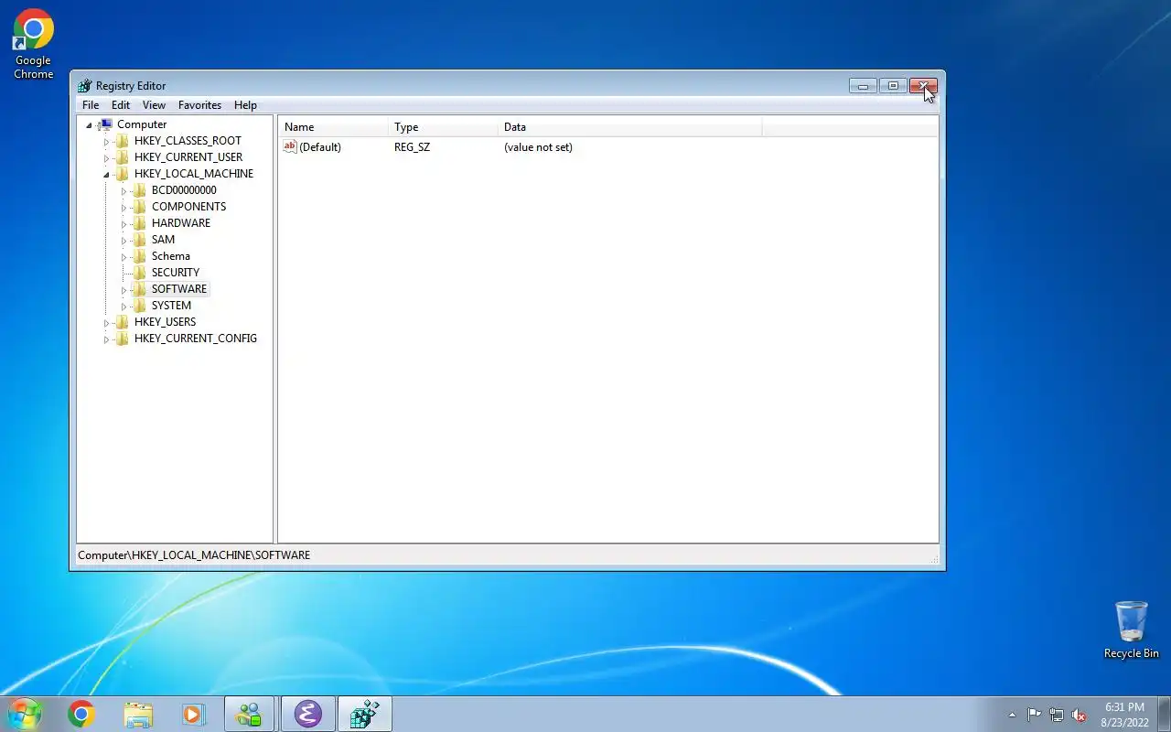Click the Registry Editor taskbar button
The height and width of the screenshot is (732, 1171).
(x=365, y=714)
